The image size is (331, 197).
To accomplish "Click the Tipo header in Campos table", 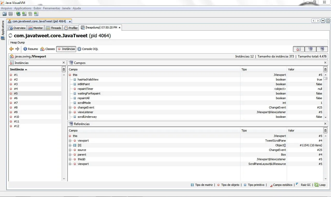I will [263, 69].
